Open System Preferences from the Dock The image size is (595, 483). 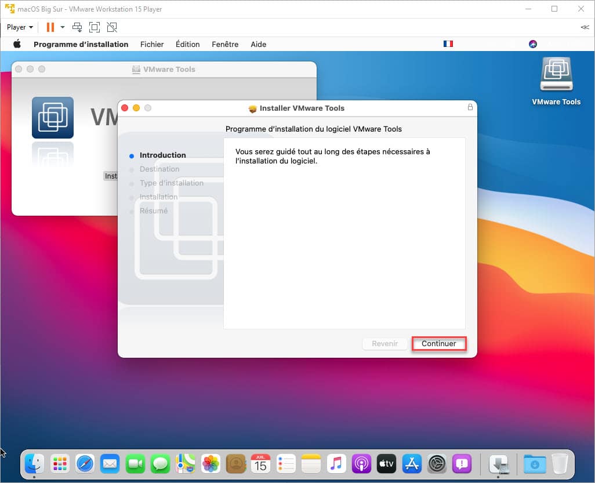pos(437,464)
